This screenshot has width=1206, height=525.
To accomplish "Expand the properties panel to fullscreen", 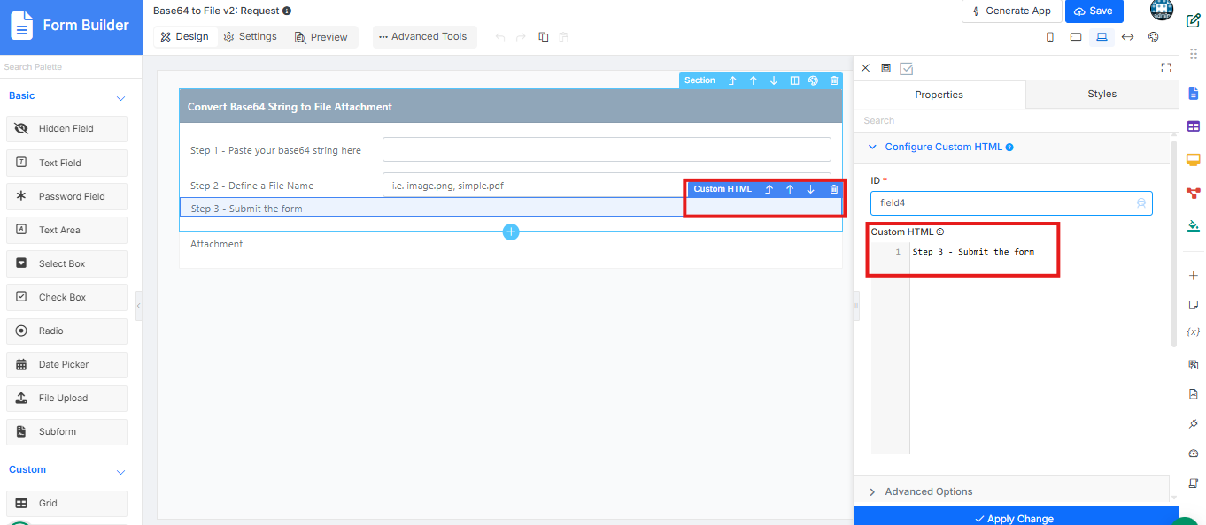I will (1166, 68).
